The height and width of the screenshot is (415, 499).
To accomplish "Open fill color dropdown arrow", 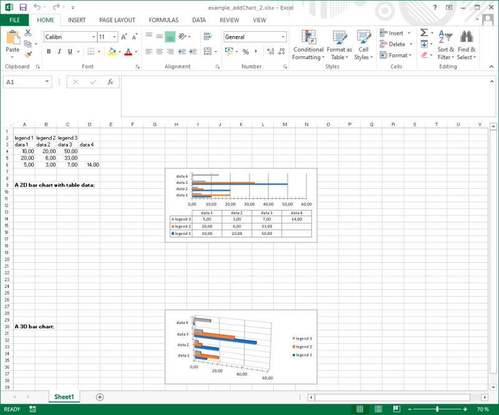I will click(x=120, y=52).
